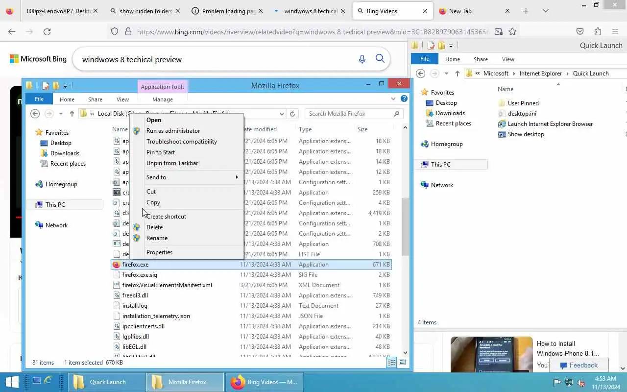Click the Bing search magnifier icon
The height and width of the screenshot is (392, 627).
pos(380,59)
